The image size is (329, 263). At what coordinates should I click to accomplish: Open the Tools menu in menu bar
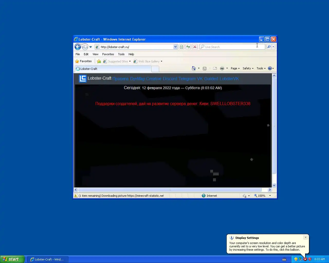pyautogui.click(x=121, y=54)
